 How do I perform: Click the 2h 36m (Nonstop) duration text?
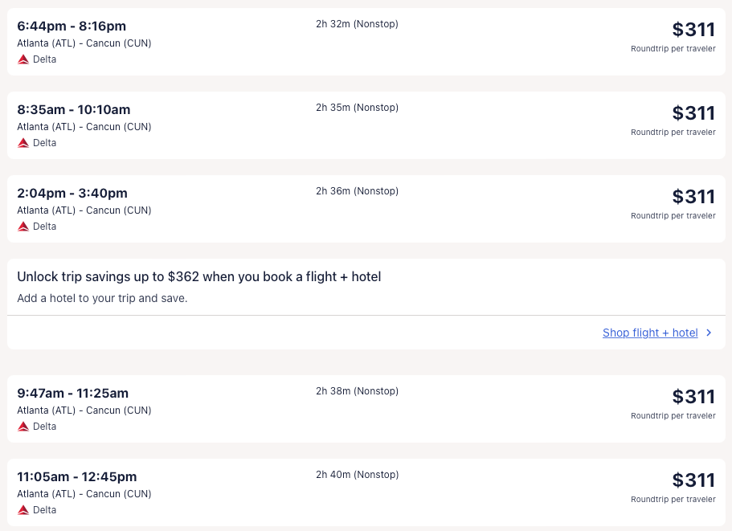(x=357, y=191)
